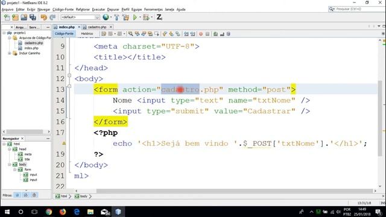Click the Histórico view button
The width and height of the screenshot is (386, 217).
[87, 34]
